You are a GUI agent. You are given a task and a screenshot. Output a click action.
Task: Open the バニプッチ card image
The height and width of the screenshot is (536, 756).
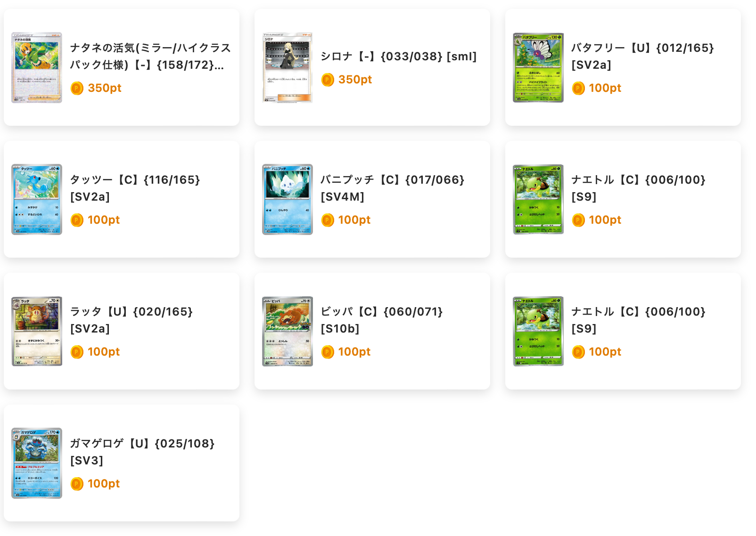click(x=288, y=199)
